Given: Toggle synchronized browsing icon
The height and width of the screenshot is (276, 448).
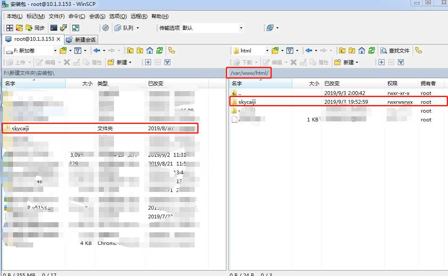Looking at the screenshot, I should pyautogui.click(x=76, y=28).
